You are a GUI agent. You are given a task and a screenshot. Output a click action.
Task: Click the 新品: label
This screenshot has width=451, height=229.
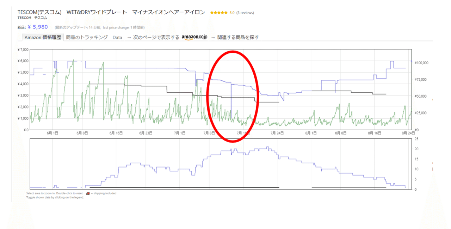(x=21, y=27)
